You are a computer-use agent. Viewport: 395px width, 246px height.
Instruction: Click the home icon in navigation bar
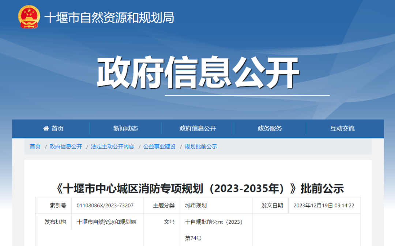46,129
